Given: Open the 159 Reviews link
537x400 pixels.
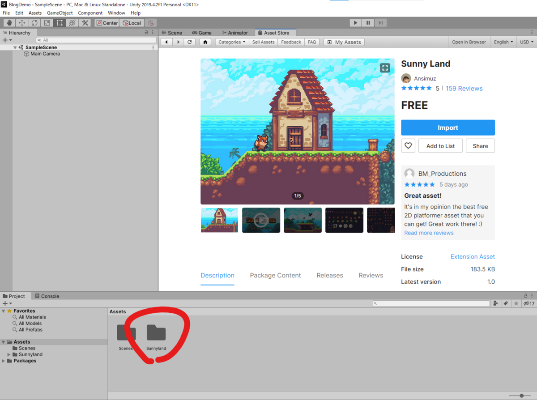Looking at the screenshot, I should [464, 89].
